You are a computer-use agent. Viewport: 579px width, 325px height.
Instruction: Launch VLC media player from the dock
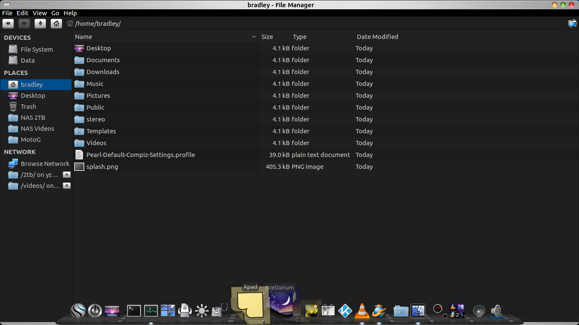point(362,311)
